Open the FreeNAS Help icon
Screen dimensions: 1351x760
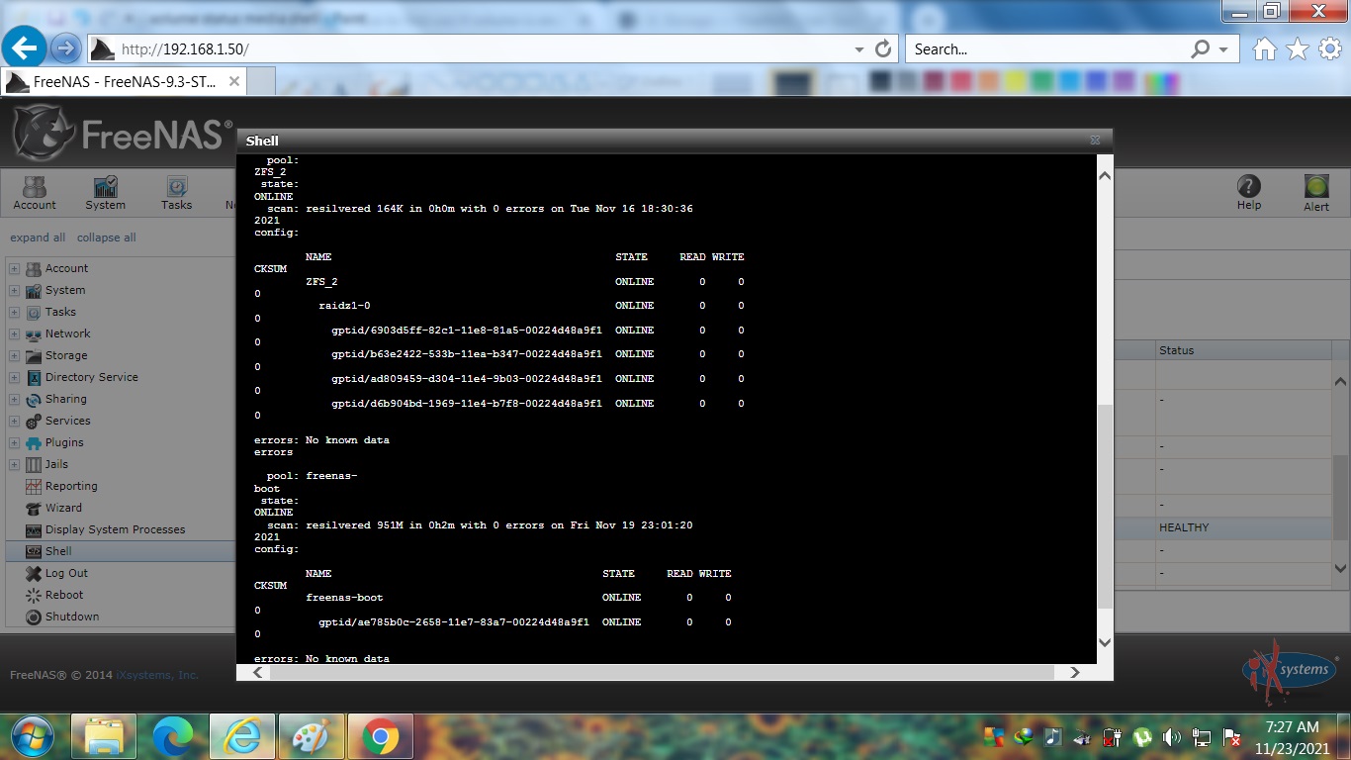(1249, 193)
